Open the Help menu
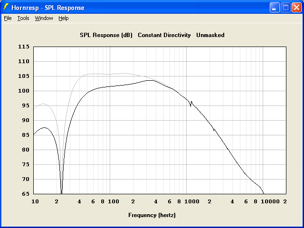304x228 pixels. pos(64,18)
